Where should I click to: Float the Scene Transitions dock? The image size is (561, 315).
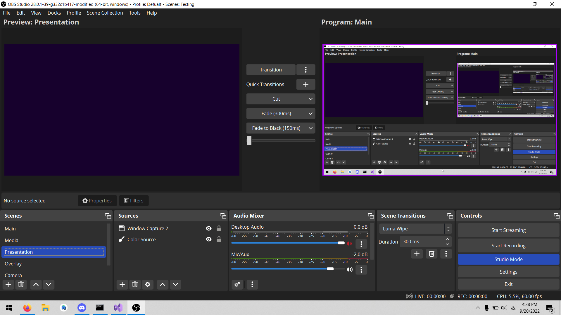click(450, 216)
